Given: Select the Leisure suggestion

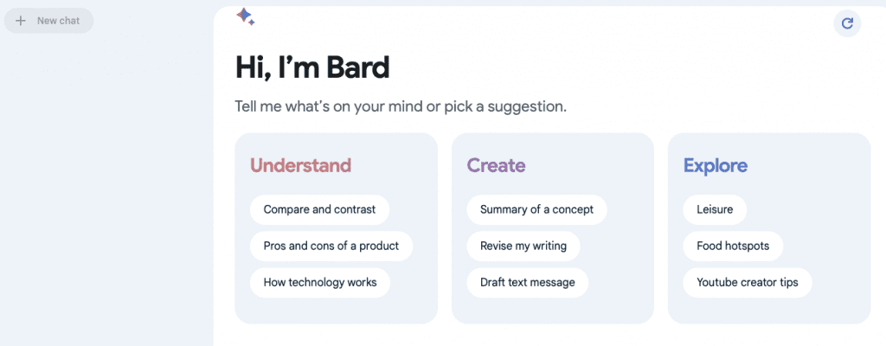Looking at the screenshot, I should [x=715, y=209].
